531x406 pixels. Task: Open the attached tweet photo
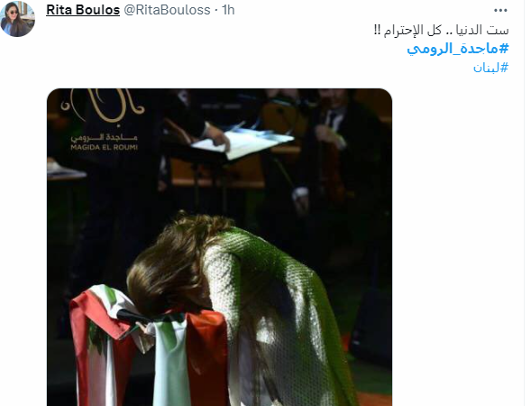[x=219, y=247]
